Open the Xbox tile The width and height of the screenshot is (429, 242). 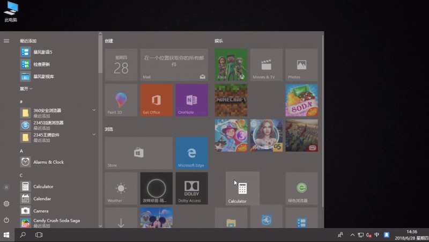pyautogui.click(x=231, y=65)
